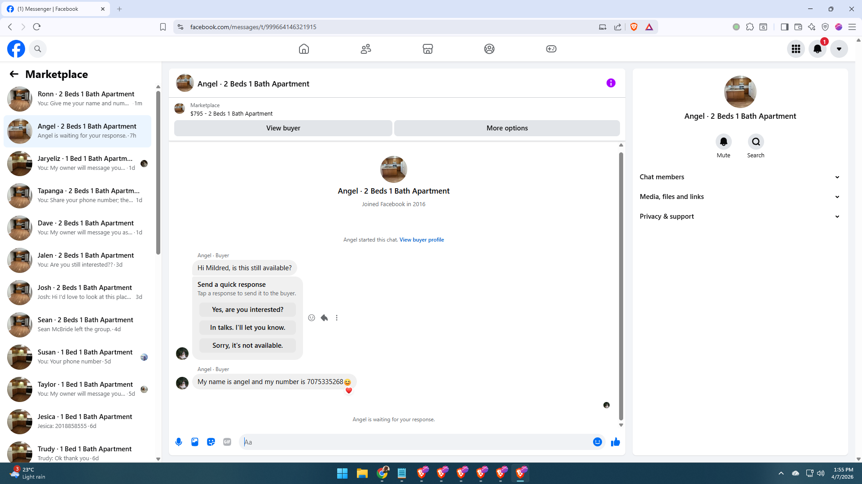The width and height of the screenshot is (862, 484).
Task: Open Brave Shields icon
Action: 634,27
